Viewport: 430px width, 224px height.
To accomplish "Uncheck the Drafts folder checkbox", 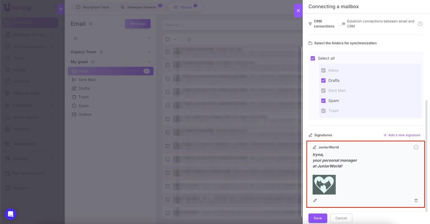I will pos(323,81).
